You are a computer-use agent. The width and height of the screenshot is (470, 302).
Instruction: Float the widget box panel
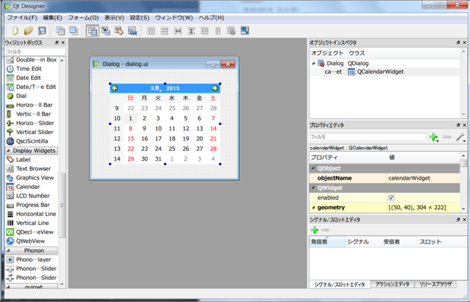point(56,42)
